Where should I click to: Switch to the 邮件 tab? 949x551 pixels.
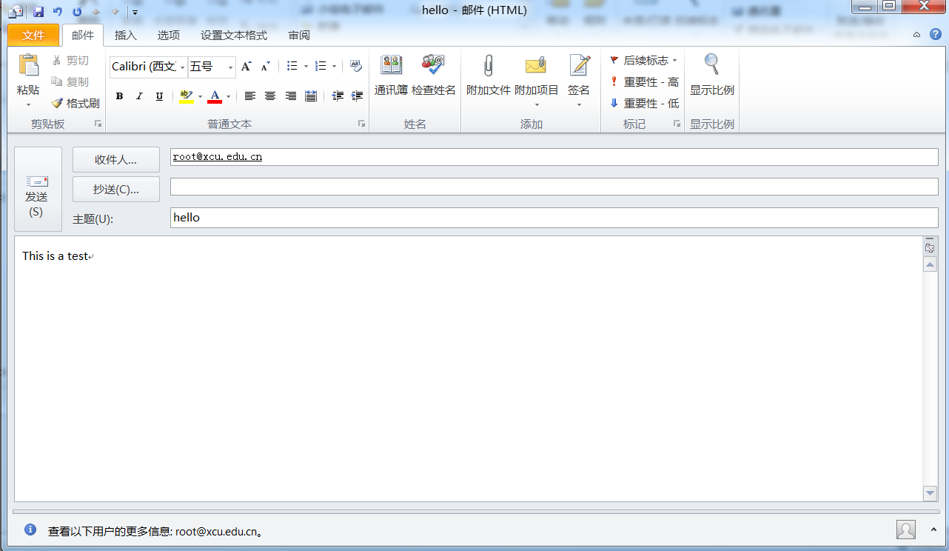click(83, 36)
